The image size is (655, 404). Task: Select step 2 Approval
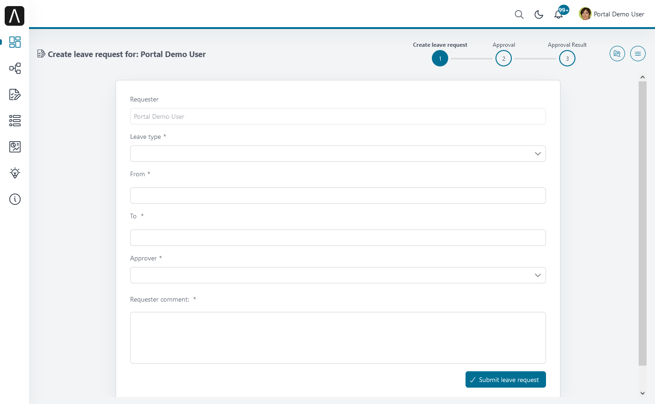(503, 58)
